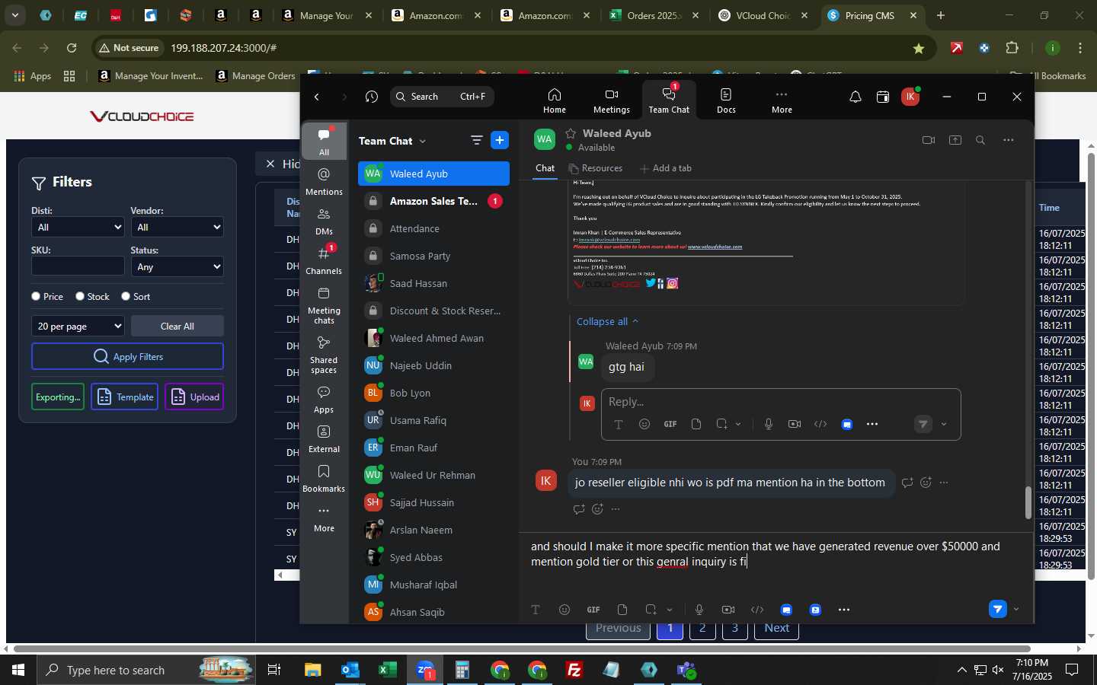Screen dimensions: 1097x685
Task: Open Meeting chats in Zoom sidebar
Action: point(324,304)
